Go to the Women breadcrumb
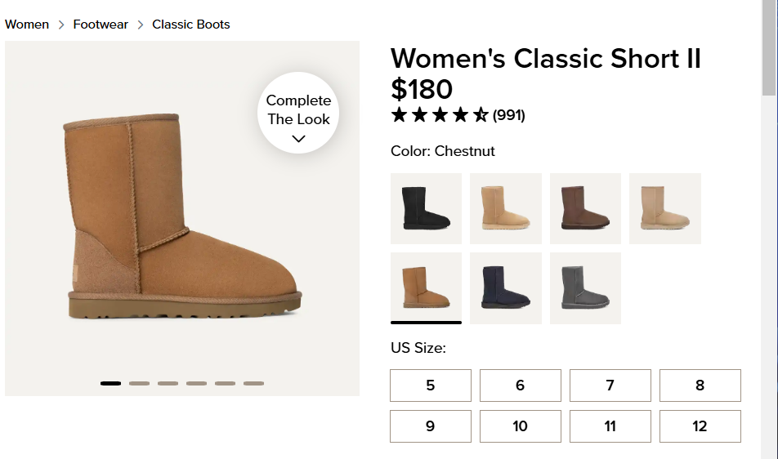 click(x=27, y=25)
